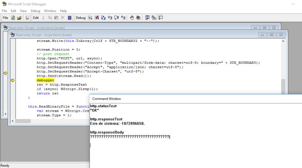Open the File menu
This screenshot has height=168, width=302.
point(4,11)
